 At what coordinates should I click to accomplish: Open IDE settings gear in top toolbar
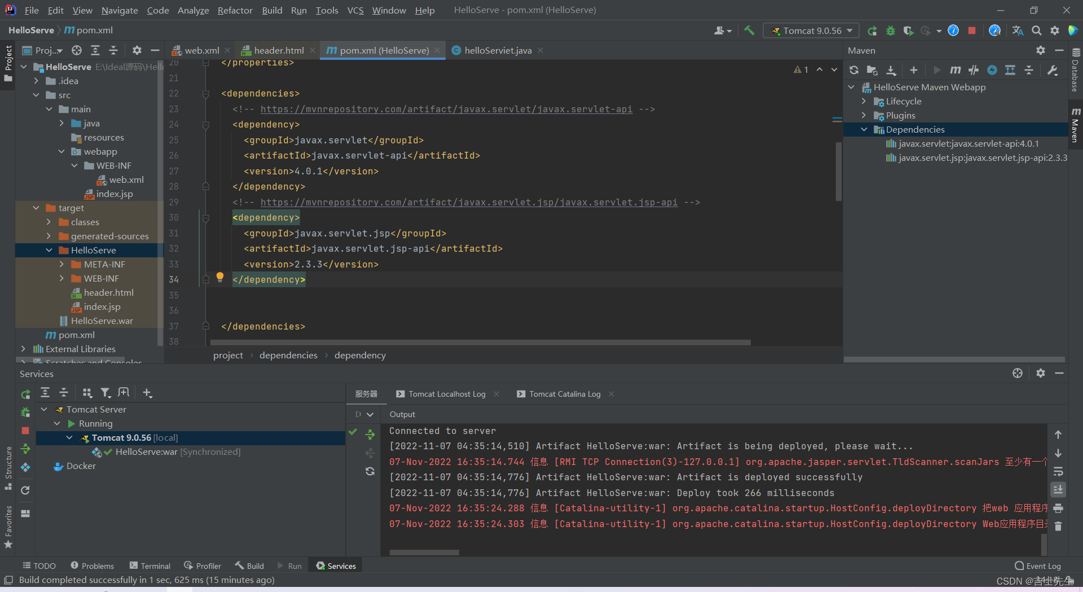click(x=1055, y=30)
